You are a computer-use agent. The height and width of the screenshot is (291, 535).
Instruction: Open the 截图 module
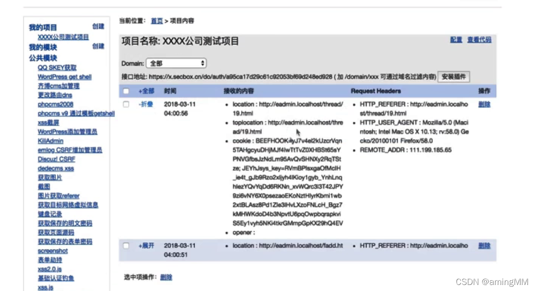[x=44, y=187]
